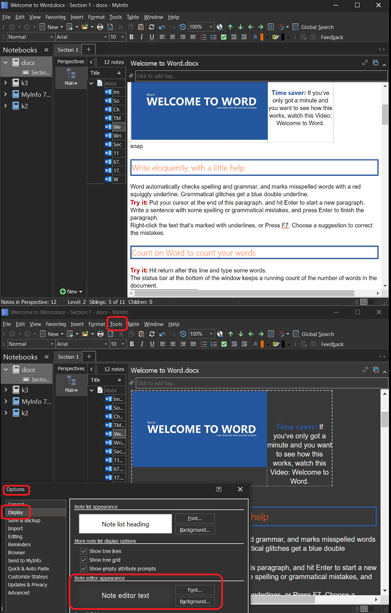This screenshot has width=391, height=613.
Task: Add a new section tab with the plus icon in the upper window
Action: (x=89, y=50)
